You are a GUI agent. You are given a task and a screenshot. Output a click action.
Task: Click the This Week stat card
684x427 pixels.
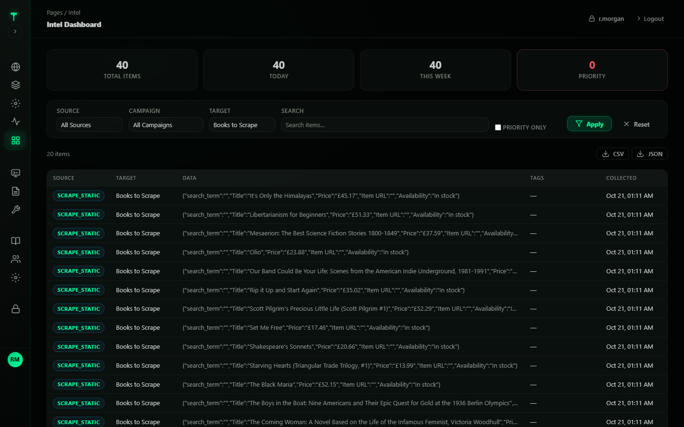pos(436,70)
